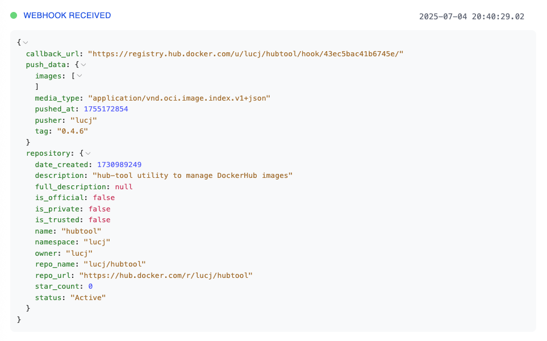Toggle the images array chevron

point(80,76)
